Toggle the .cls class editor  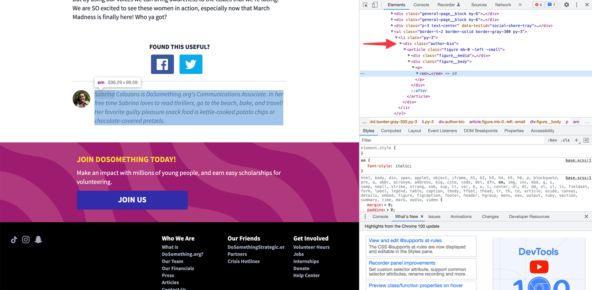tap(565, 140)
